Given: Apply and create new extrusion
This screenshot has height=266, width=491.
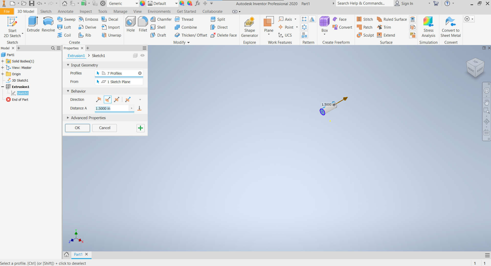Looking at the screenshot, I should [140, 128].
